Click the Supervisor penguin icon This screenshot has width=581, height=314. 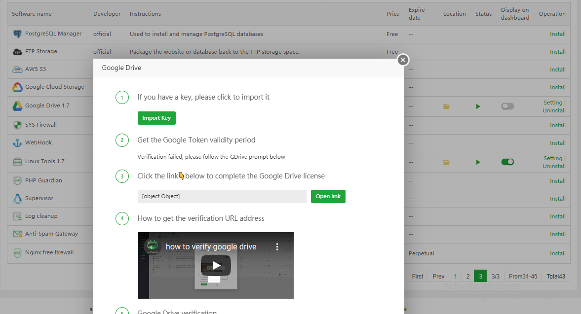[x=17, y=199]
